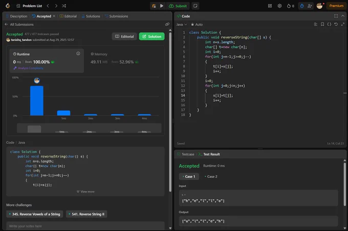
Task: Switch to the Solutions tab
Action: tap(91, 16)
